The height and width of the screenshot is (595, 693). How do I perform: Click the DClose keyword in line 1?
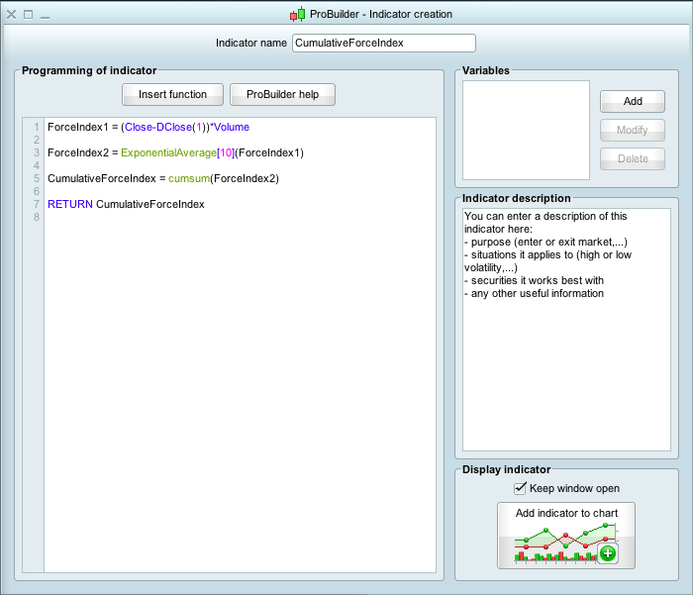174,128
